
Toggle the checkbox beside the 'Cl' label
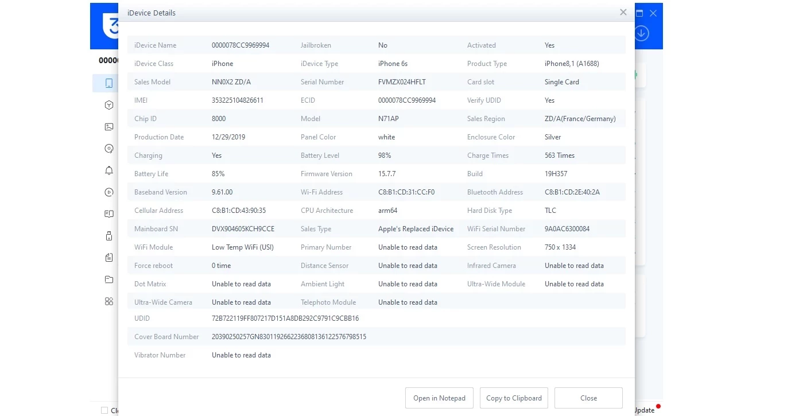(104, 410)
